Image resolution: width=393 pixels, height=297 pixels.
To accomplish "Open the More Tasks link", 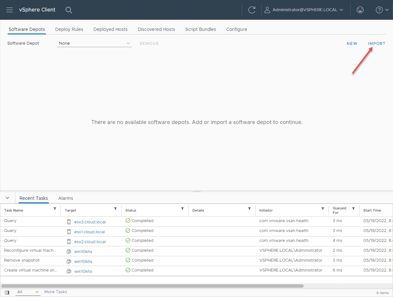I will [56, 292].
